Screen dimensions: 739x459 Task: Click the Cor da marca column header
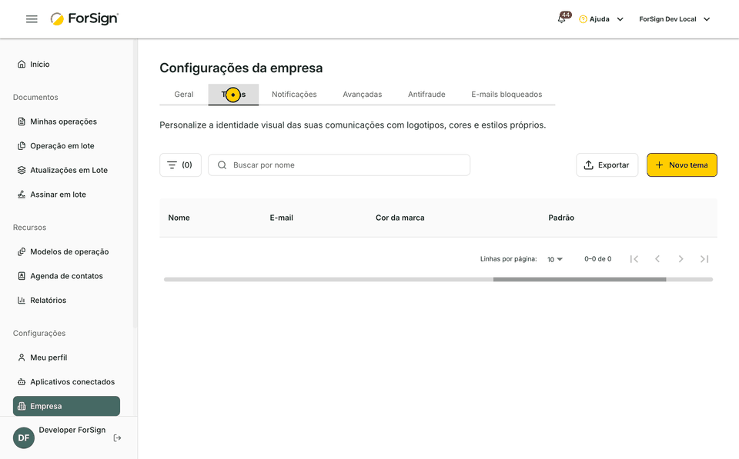click(x=400, y=218)
